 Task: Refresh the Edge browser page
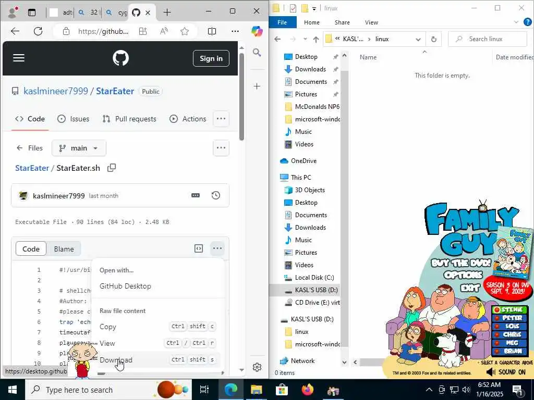[38, 31]
